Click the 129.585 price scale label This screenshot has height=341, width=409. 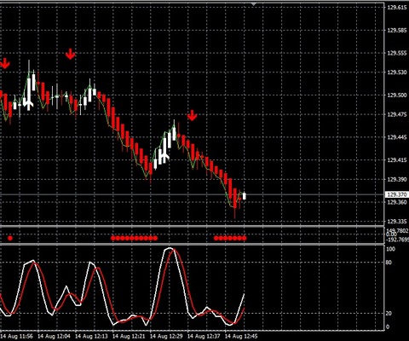[397, 30]
